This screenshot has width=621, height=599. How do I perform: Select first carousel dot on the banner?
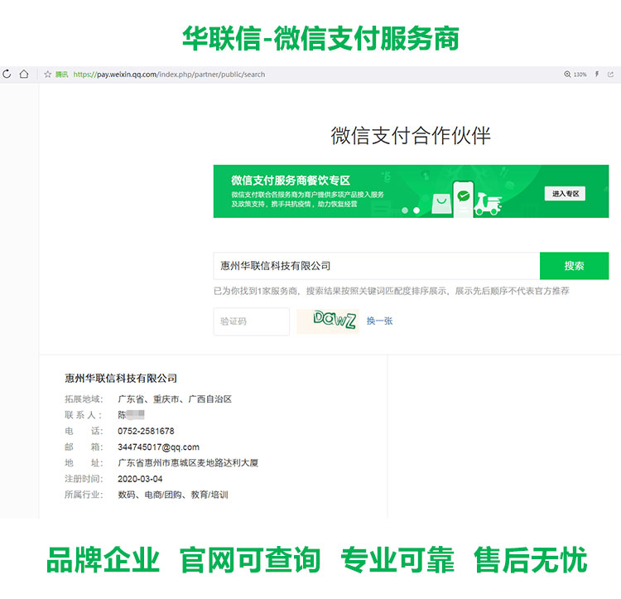tap(405, 210)
